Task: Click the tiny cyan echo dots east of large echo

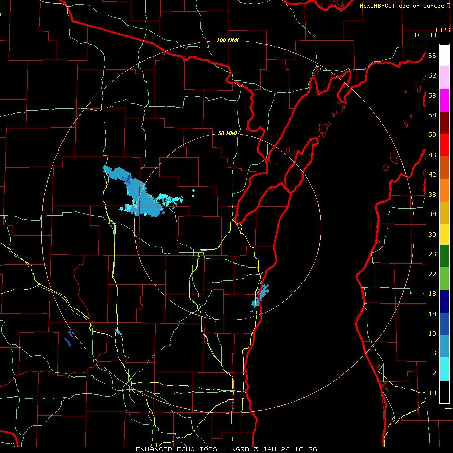Action: point(193,194)
